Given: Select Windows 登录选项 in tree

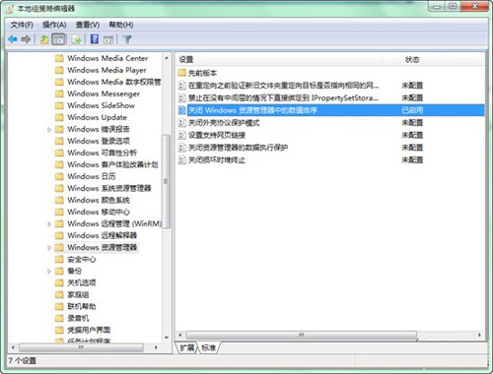Looking at the screenshot, I should (99, 141).
